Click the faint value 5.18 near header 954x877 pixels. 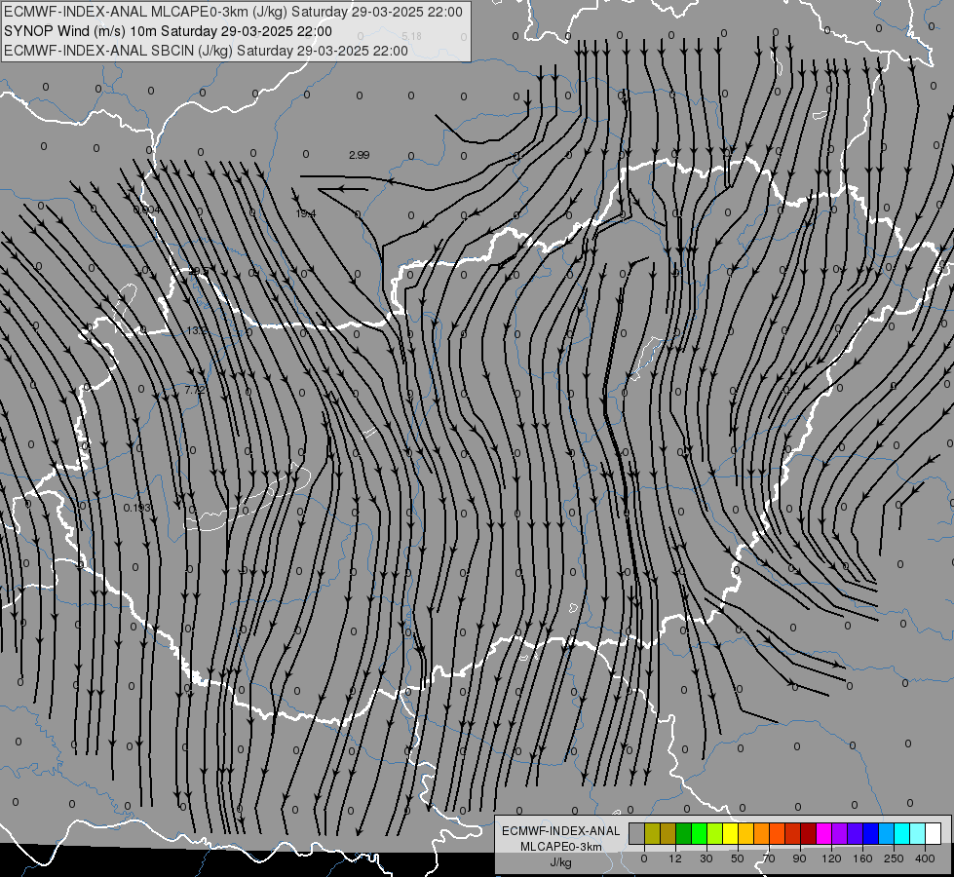(412, 36)
